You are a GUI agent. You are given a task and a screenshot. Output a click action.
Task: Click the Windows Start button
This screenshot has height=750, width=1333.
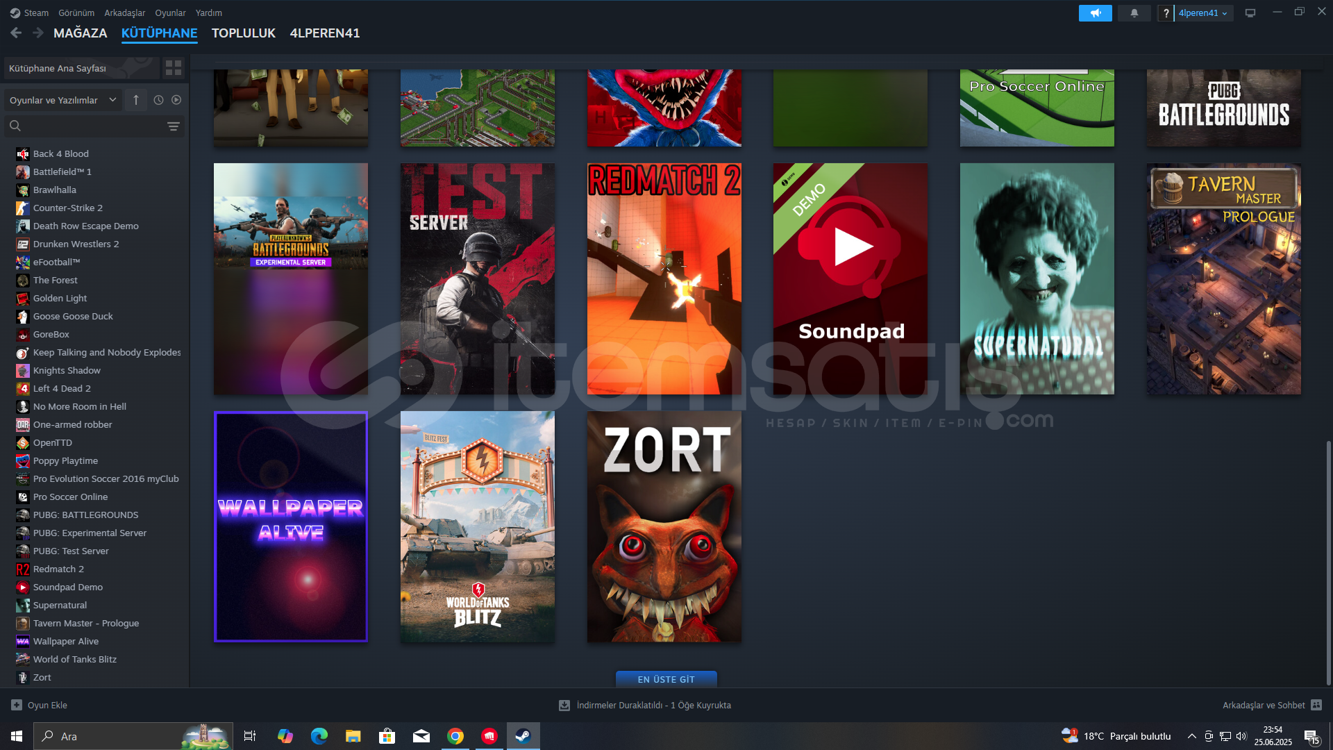[x=17, y=736]
